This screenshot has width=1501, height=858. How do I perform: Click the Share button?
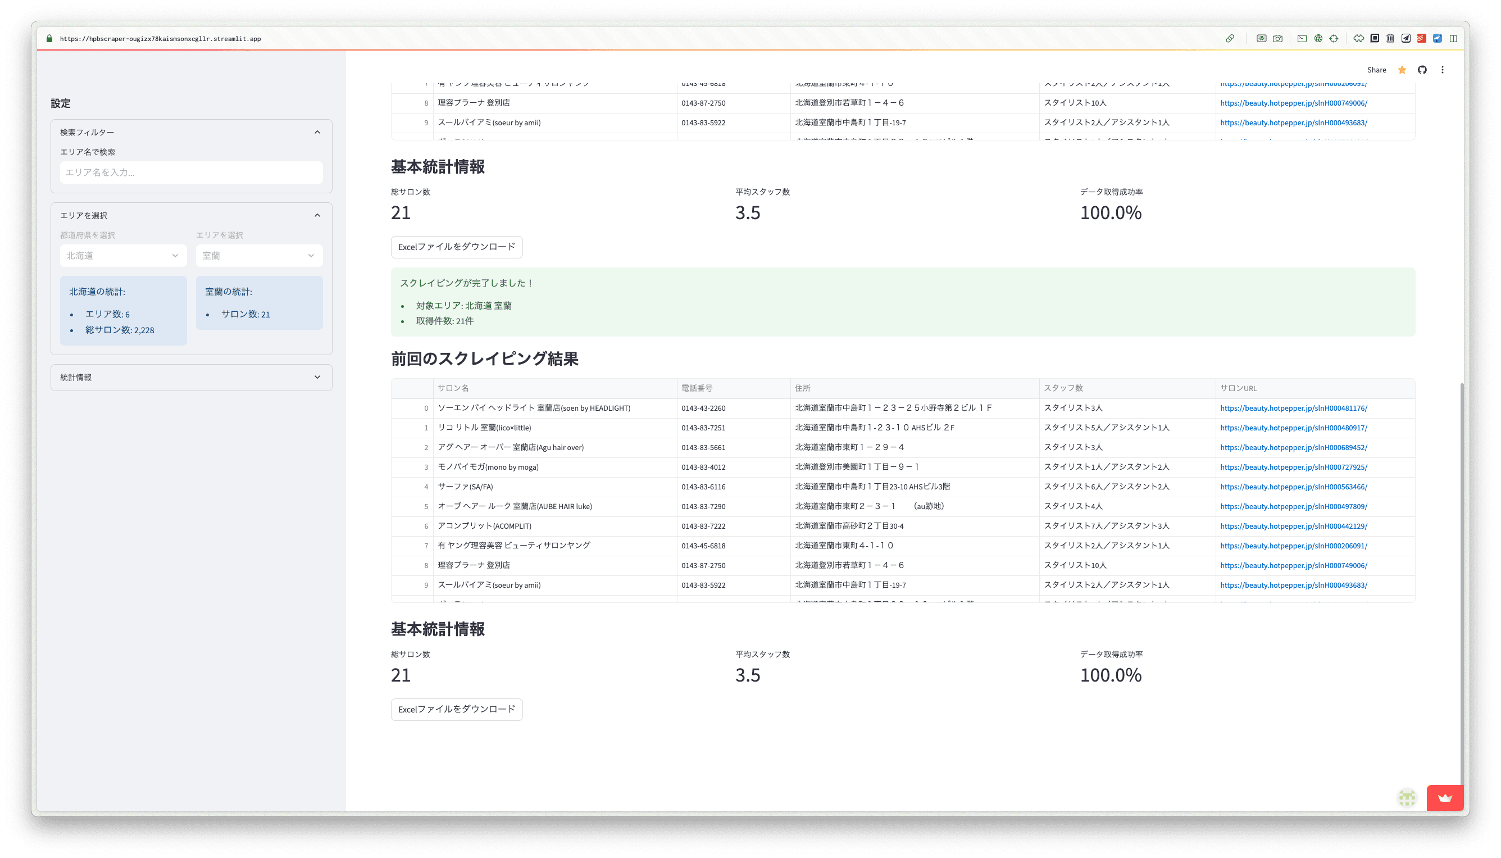[x=1377, y=70]
